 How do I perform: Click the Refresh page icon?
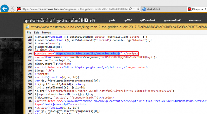[138, 9]
